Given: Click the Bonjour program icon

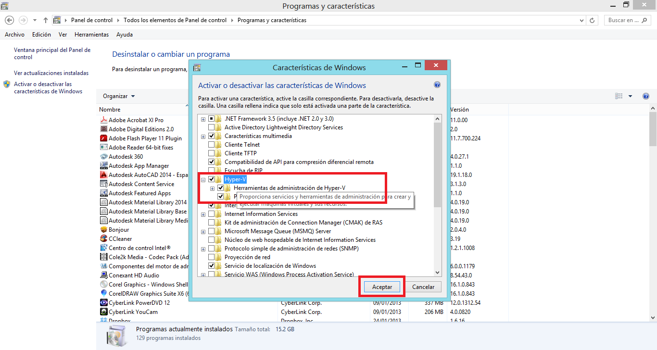Looking at the screenshot, I should pos(103,230).
